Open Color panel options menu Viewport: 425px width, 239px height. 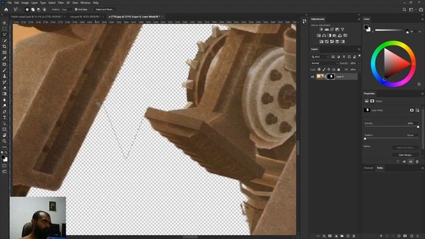click(422, 19)
